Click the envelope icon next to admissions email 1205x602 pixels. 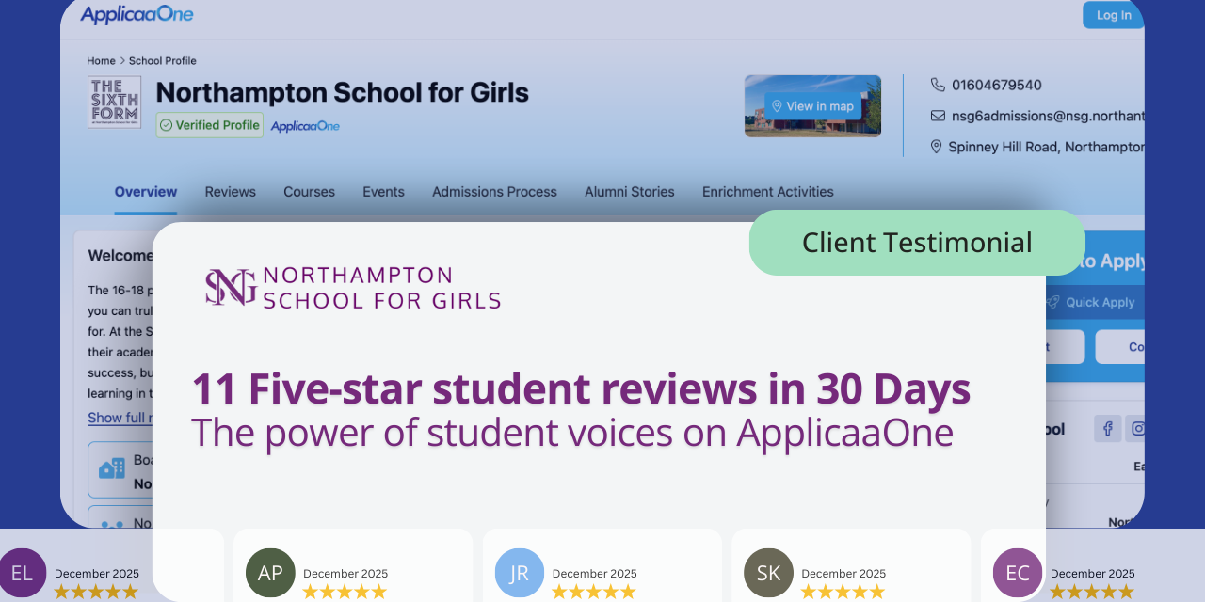pyautogui.click(x=938, y=116)
